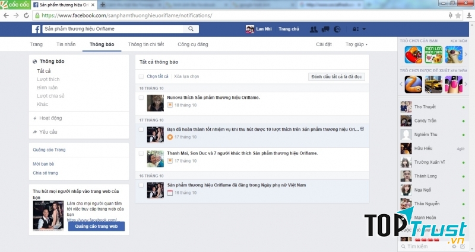Show next games in Trò chơi của bạn
This screenshot has height=252, width=475.
coord(466,54)
